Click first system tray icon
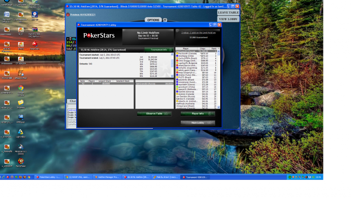The image size is (351, 198). click(x=290, y=177)
